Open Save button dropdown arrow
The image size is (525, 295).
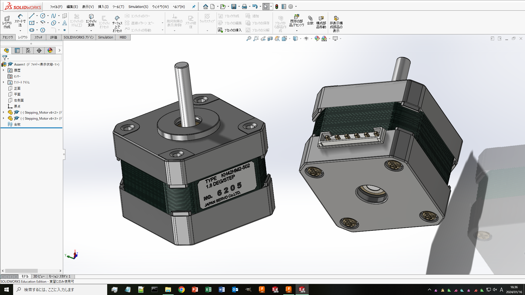pos(239,7)
